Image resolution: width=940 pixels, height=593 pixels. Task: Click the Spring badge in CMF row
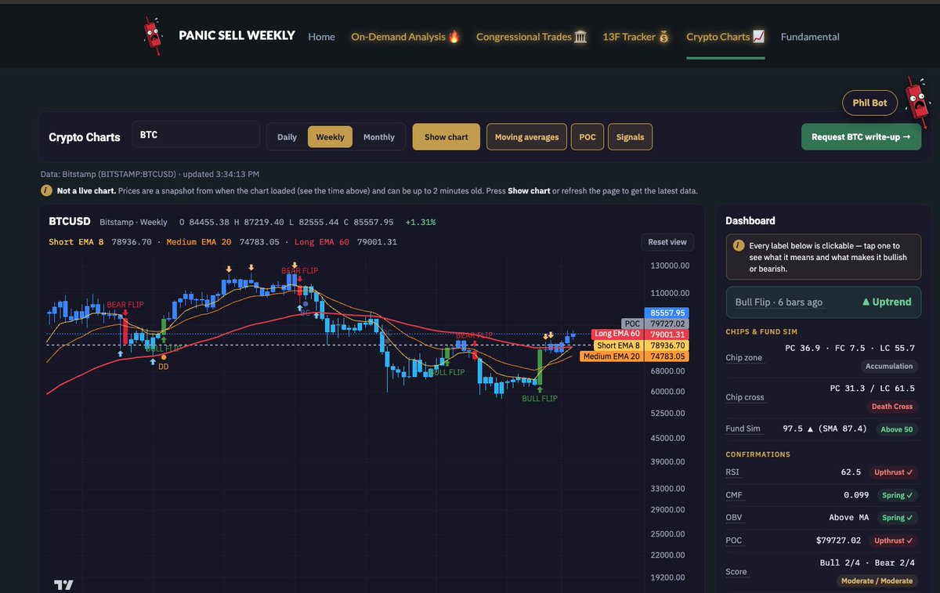[x=897, y=495]
